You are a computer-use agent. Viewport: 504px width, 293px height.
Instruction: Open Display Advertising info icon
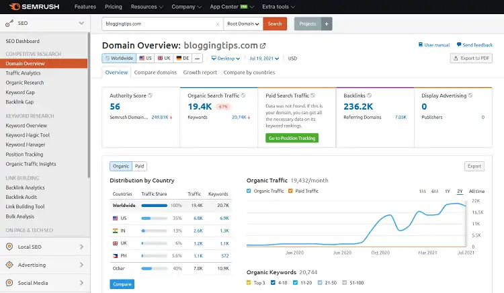[x=470, y=95]
